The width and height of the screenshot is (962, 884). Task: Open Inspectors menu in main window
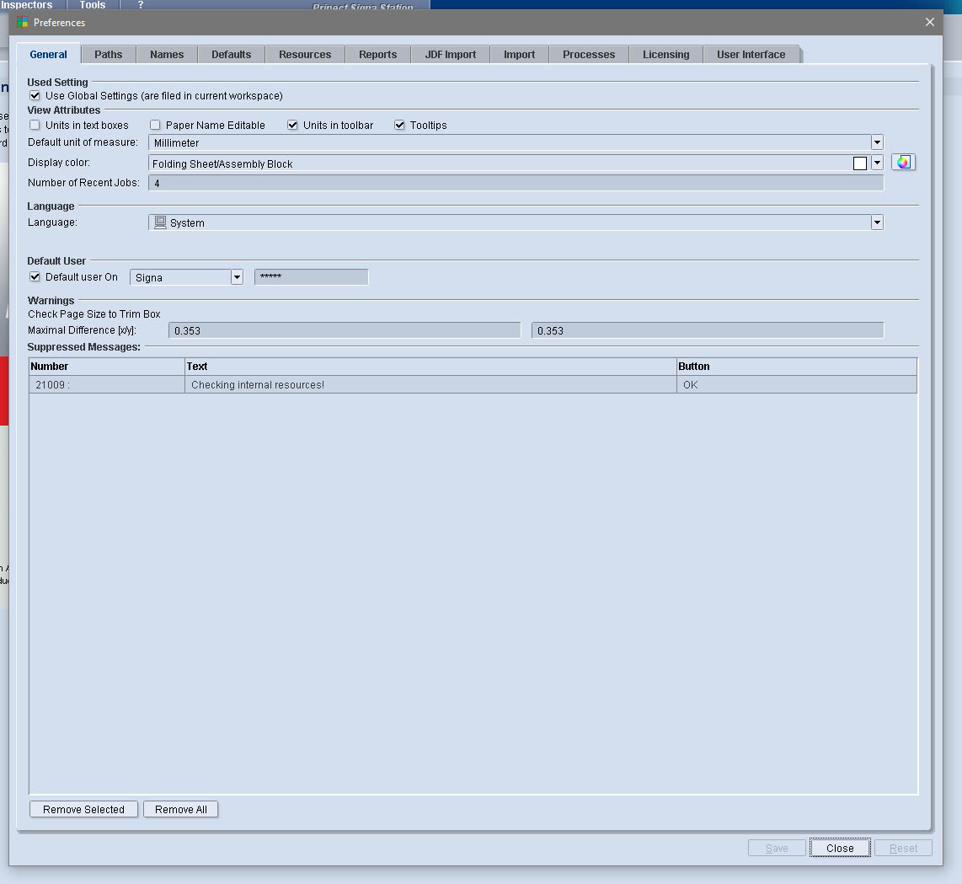point(26,5)
